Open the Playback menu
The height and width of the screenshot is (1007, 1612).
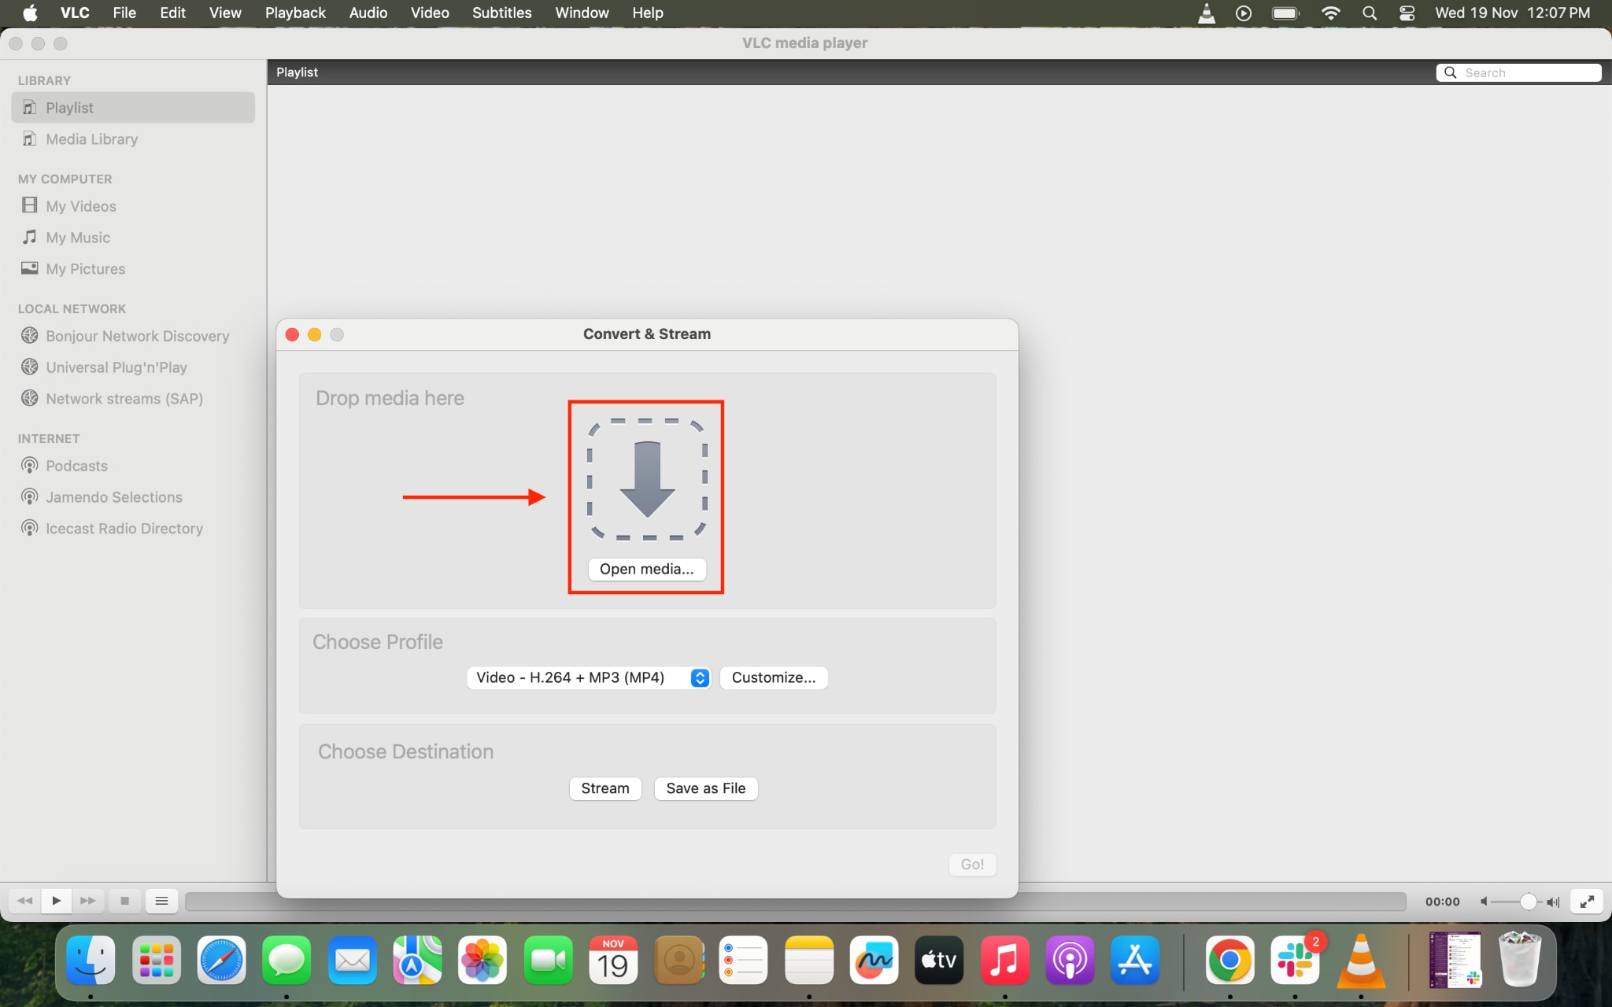pyautogui.click(x=294, y=13)
